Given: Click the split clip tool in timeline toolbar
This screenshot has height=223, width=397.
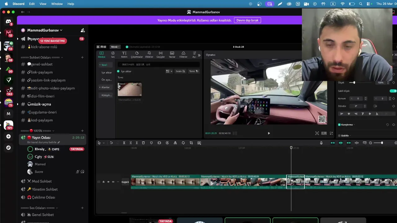Looking at the screenshot, I should pyautogui.click(x=124, y=143).
